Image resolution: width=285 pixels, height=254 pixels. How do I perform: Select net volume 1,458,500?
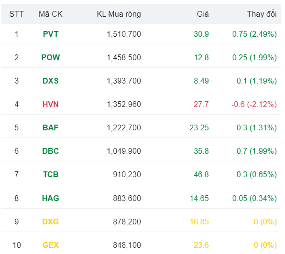[124, 57]
